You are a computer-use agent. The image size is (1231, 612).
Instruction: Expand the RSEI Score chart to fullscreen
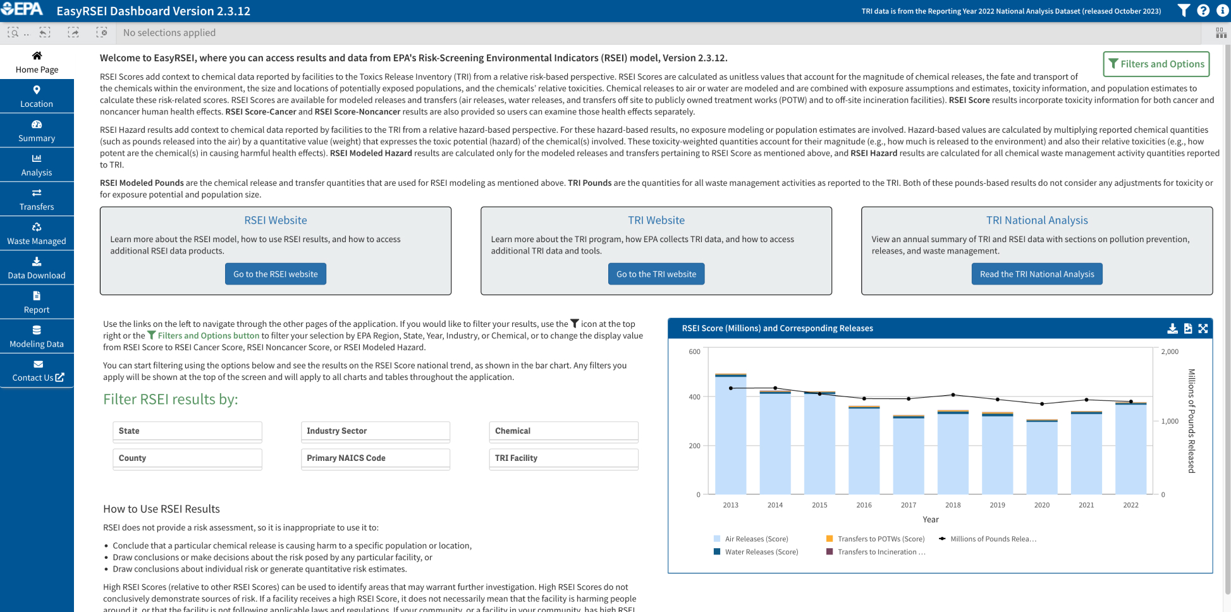(x=1203, y=329)
